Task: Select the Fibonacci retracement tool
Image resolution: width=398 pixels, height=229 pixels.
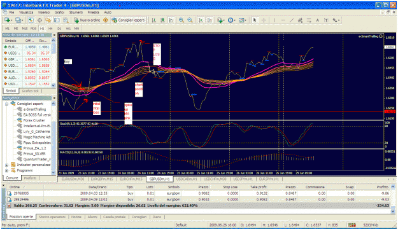Action: 309,20
